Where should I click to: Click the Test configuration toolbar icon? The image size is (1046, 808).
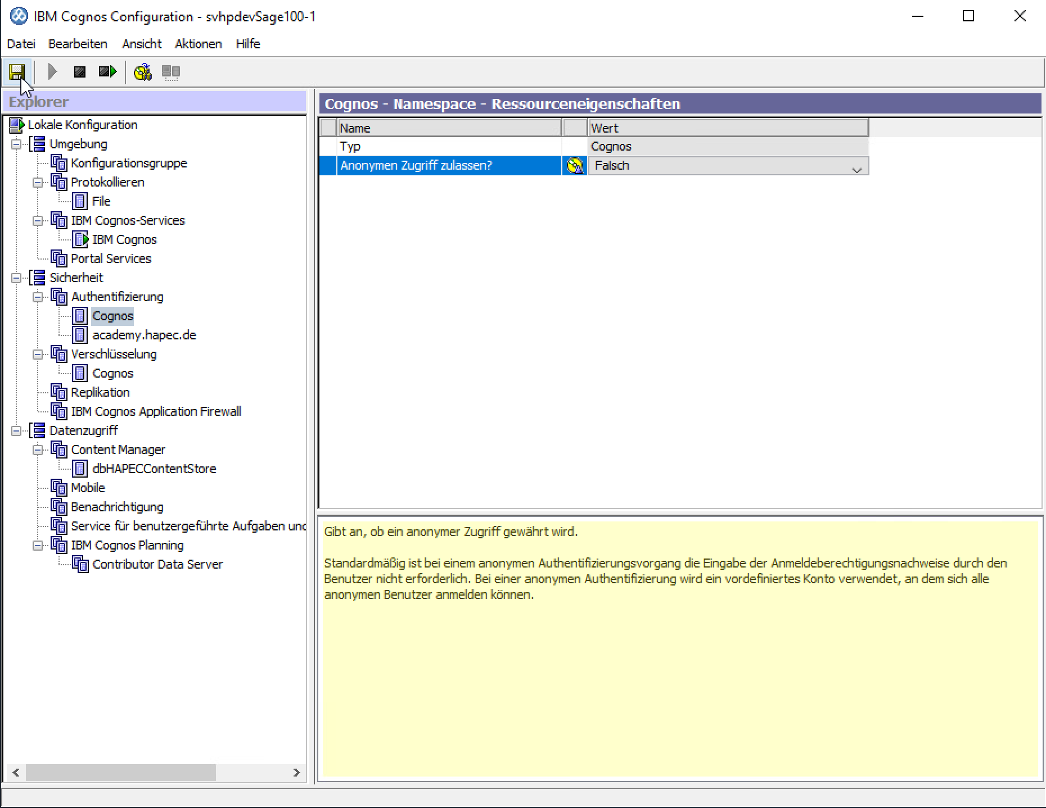[x=142, y=72]
